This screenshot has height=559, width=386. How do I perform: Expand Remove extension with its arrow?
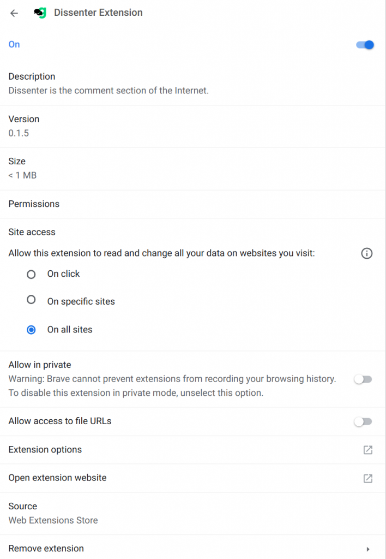[x=368, y=549]
